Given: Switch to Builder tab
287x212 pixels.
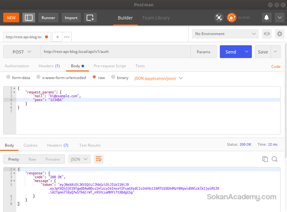Looking at the screenshot, I should pyautogui.click(x=125, y=18).
